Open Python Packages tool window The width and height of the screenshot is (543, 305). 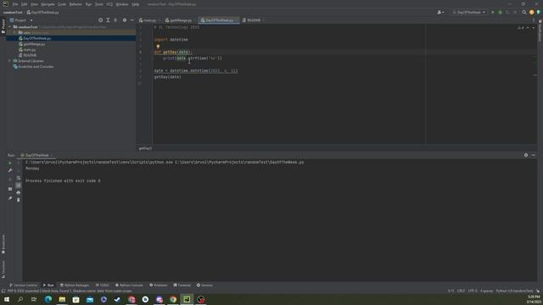[75, 286]
